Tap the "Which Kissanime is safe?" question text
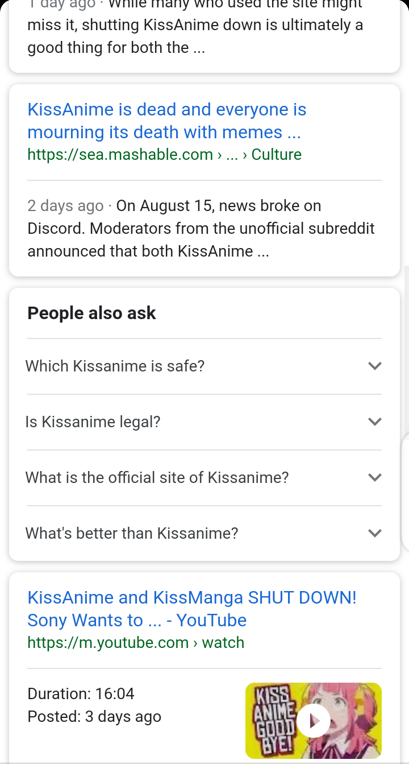409x764 pixels. point(115,366)
